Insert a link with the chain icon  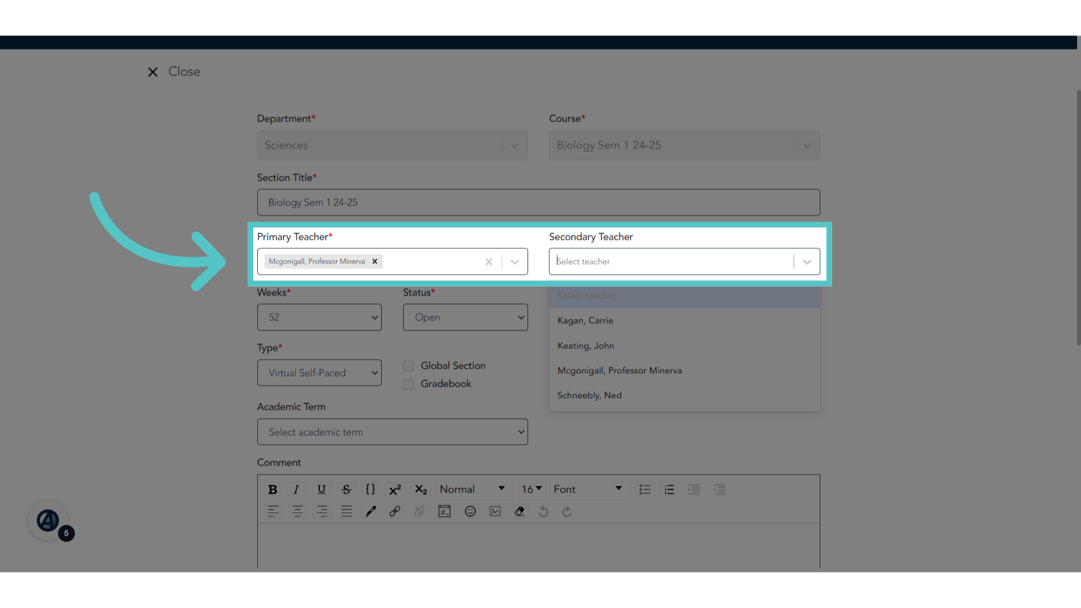click(395, 511)
